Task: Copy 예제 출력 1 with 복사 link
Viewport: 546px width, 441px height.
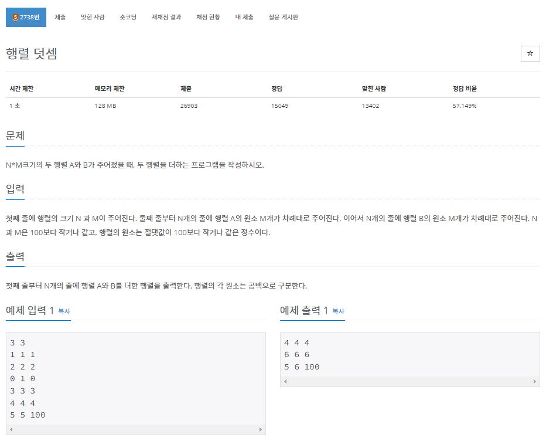Action: click(338, 311)
